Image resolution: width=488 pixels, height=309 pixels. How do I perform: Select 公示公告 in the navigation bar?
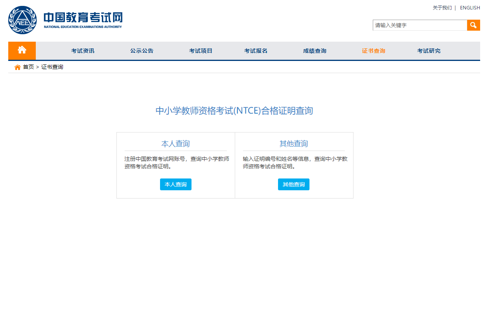142,51
